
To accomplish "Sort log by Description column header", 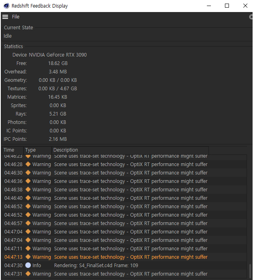I will coord(130,150).
